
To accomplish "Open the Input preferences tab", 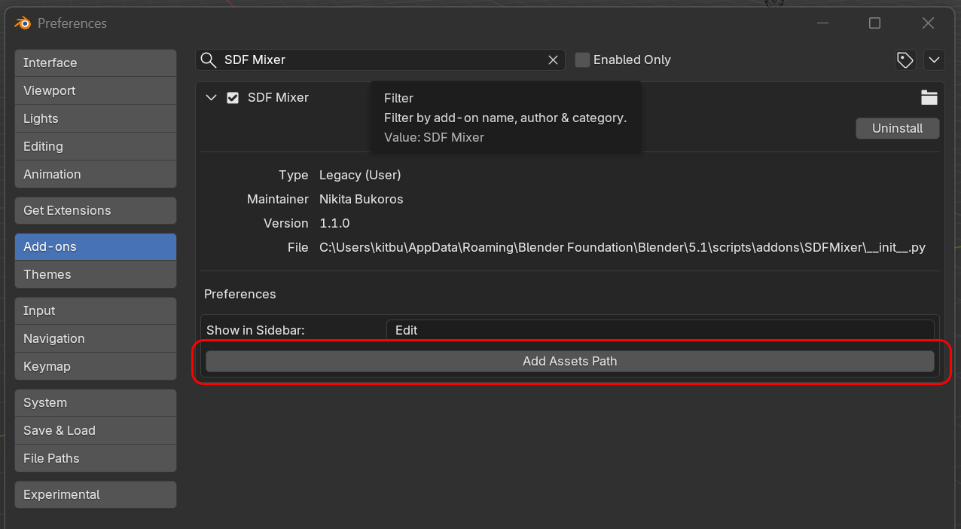I will pos(96,310).
